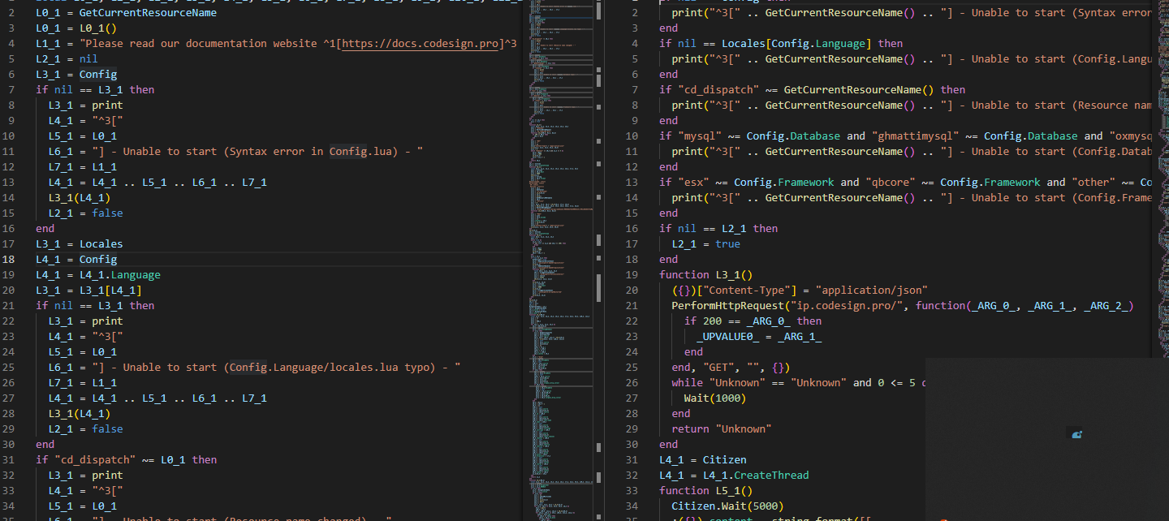The width and height of the screenshot is (1169, 521).
Task: Click the 'function L5_1()' declaration
Action: coord(705,490)
